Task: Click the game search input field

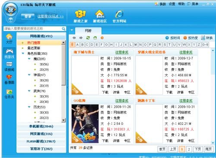Action: click(33, 29)
